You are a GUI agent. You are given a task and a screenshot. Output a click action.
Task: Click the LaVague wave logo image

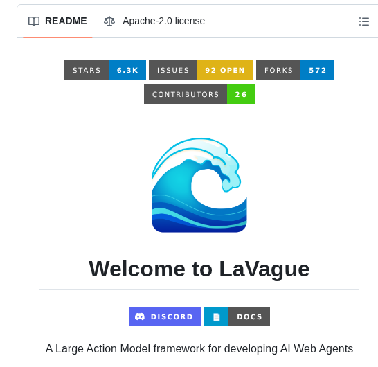click(x=199, y=185)
